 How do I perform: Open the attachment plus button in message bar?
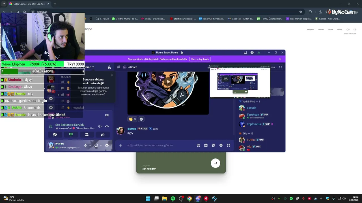click(120, 145)
